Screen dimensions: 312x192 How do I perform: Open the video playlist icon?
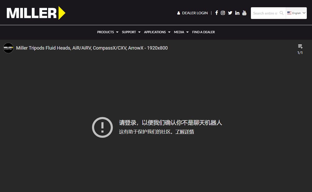[300, 47]
